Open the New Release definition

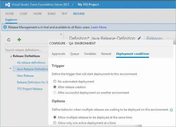(x=25, y=76)
